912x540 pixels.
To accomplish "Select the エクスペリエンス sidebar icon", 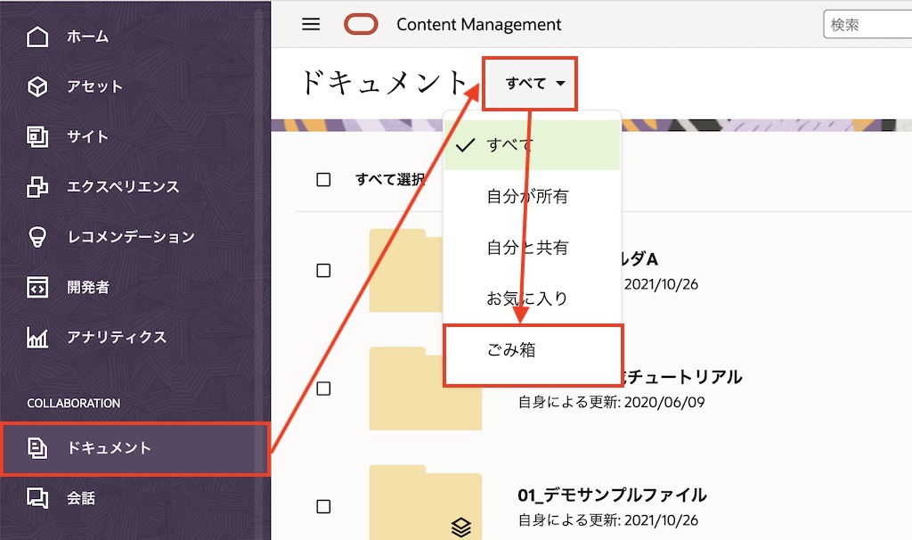I will tap(37, 186).
